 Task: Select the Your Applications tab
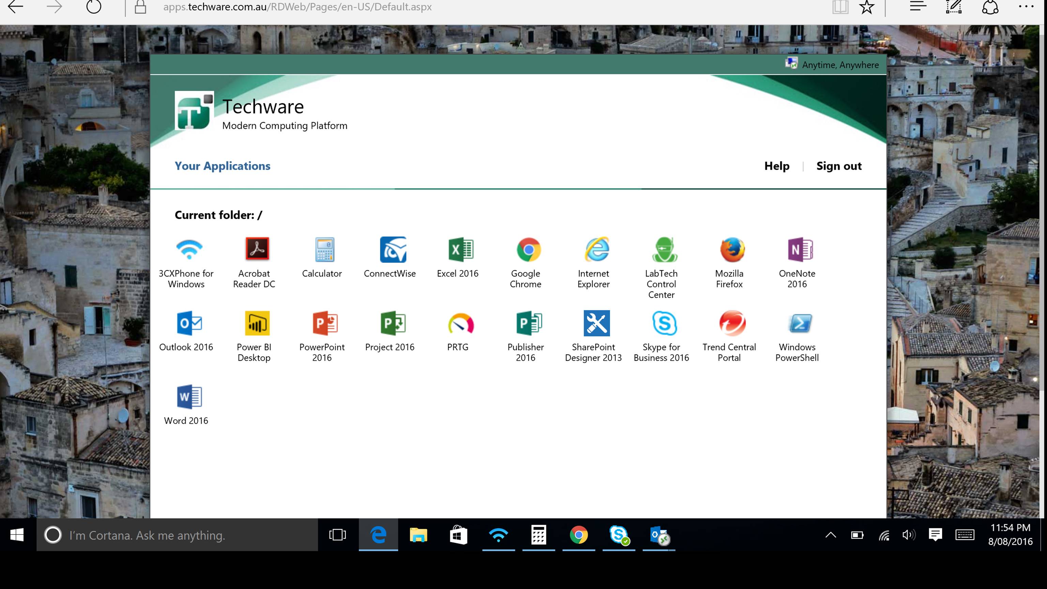(222, 166)
